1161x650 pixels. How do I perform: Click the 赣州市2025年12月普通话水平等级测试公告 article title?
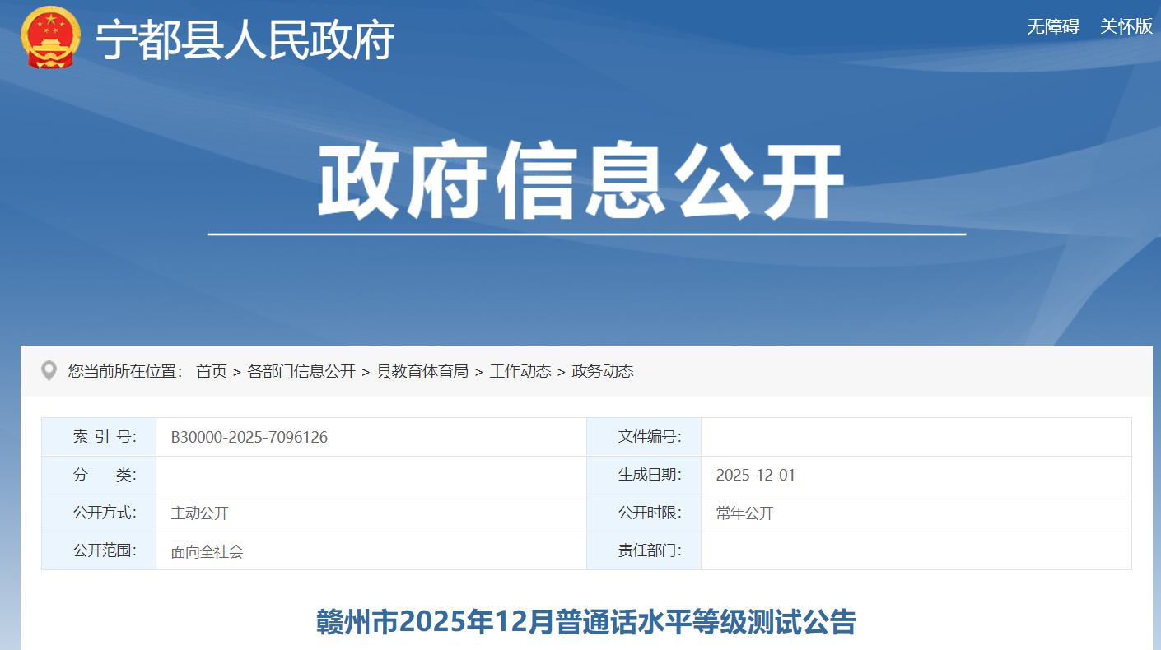pos(586,622)
